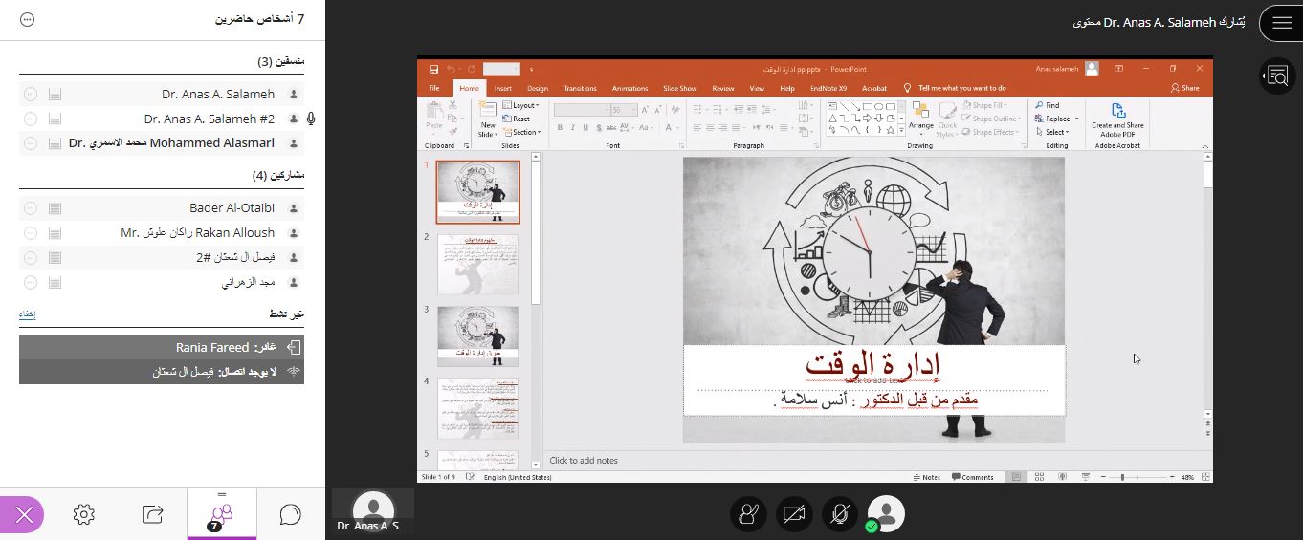The width and height of the screenshot is (1303, 540).
Task: Select slide 2 thumbnail in PowerPoint
Action: [477, 264]
